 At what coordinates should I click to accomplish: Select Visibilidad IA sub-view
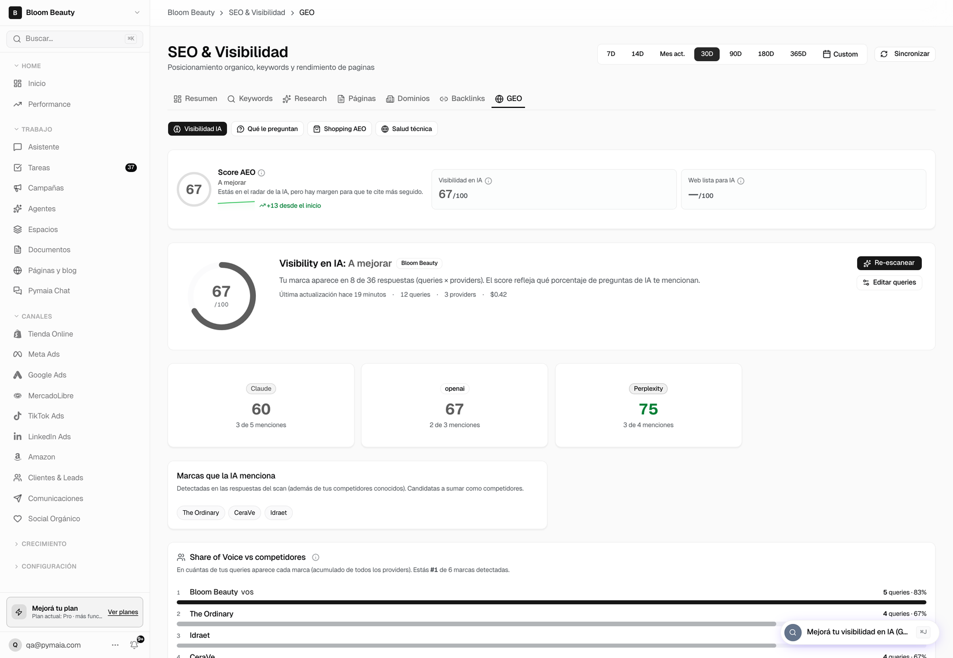coord(198,129)
